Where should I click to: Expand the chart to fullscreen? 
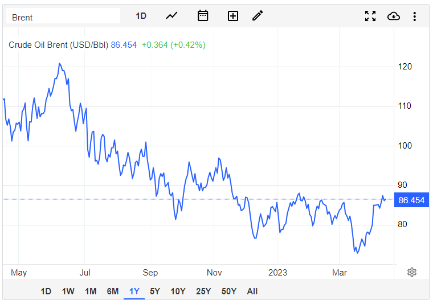[x=370, y=16]
